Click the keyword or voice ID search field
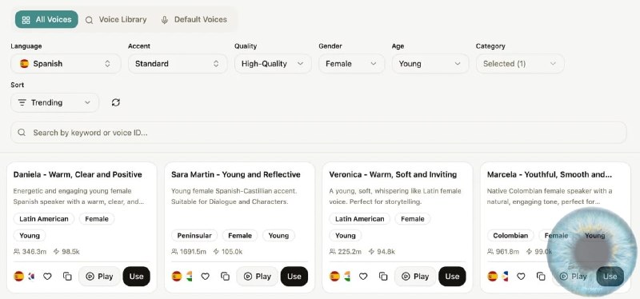This screenshot has width=640, height=299. click(318, 133)
